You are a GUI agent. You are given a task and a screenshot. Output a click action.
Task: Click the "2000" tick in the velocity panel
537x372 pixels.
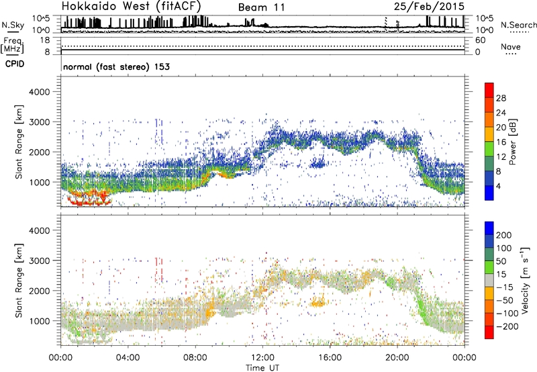(39, 291)
